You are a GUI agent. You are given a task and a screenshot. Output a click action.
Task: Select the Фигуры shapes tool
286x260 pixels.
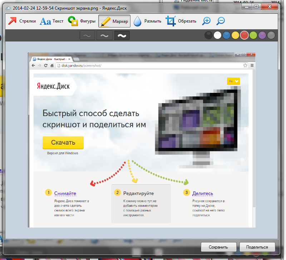tap(82, 21)
